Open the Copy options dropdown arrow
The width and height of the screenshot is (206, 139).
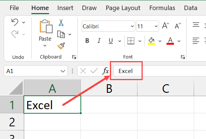tap(70, 35)
